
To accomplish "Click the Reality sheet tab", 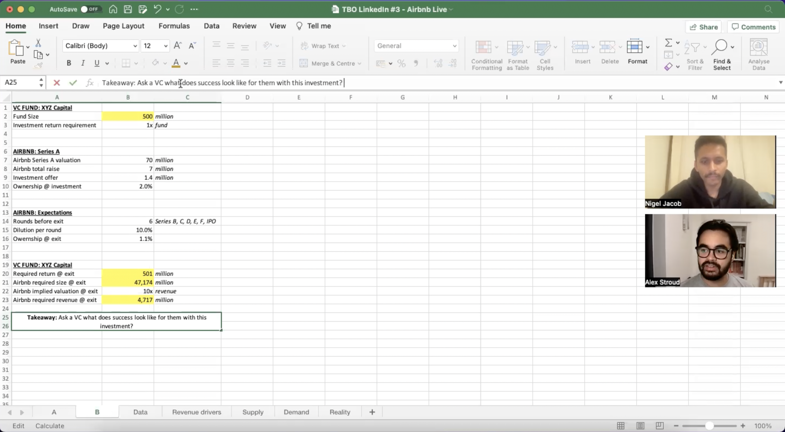I will pos(339,412).
